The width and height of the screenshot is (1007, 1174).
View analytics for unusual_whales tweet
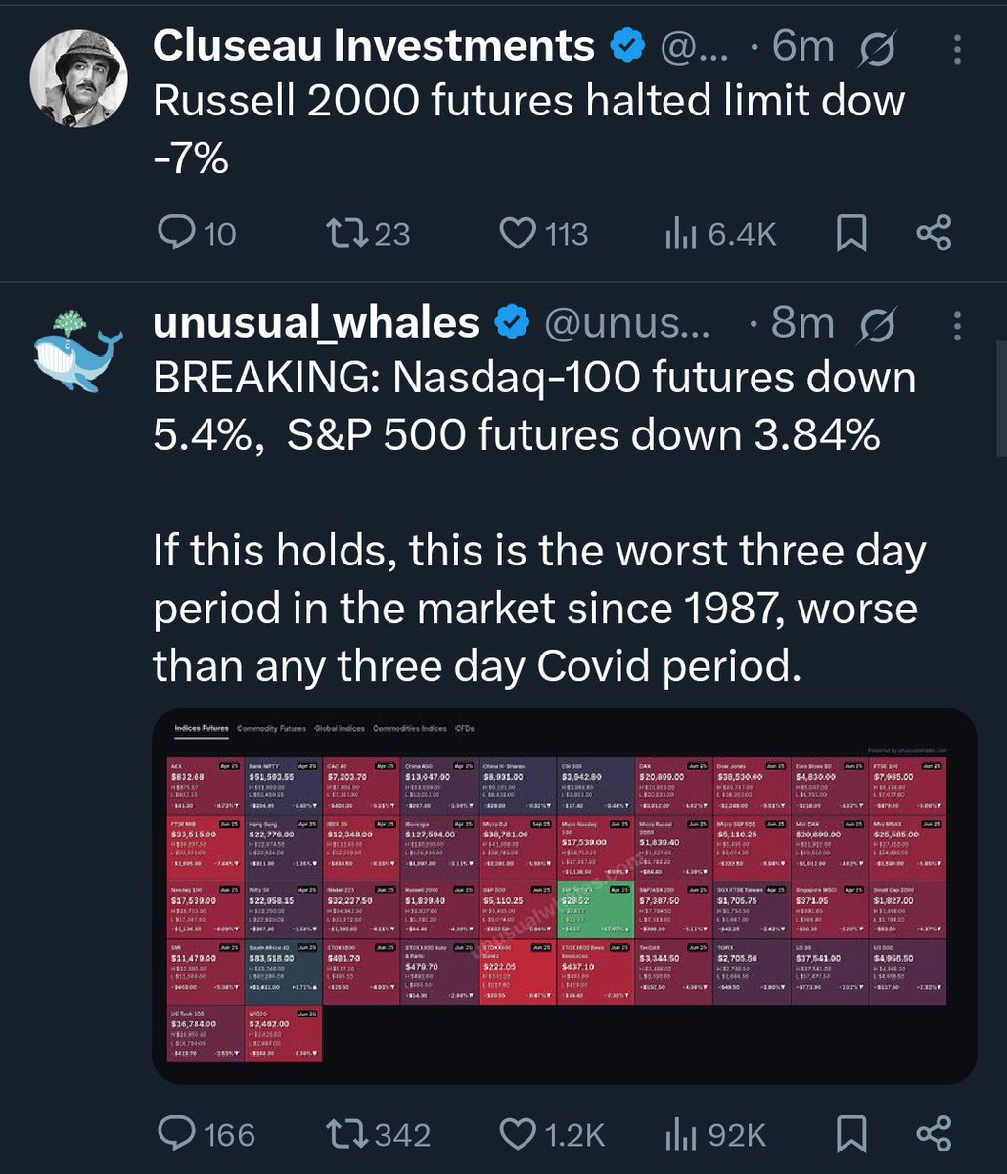tap(680, 1134)
